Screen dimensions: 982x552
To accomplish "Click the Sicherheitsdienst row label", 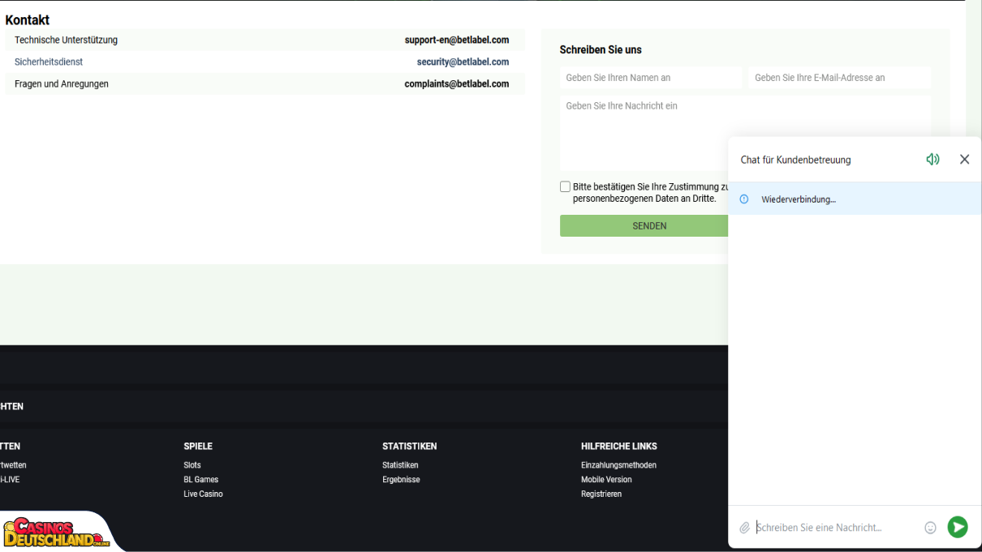I will [x=49, y=62].
